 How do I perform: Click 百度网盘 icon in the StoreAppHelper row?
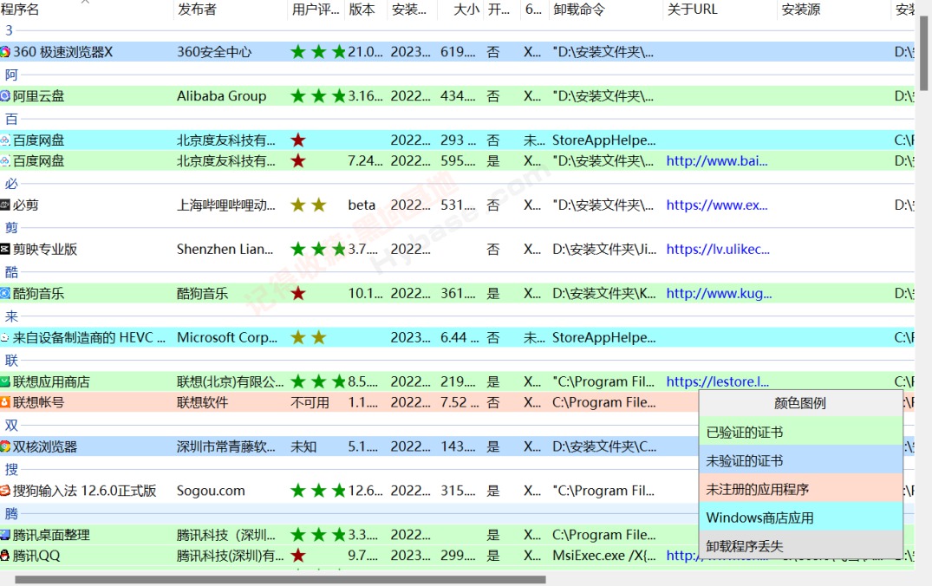(4, 140)
